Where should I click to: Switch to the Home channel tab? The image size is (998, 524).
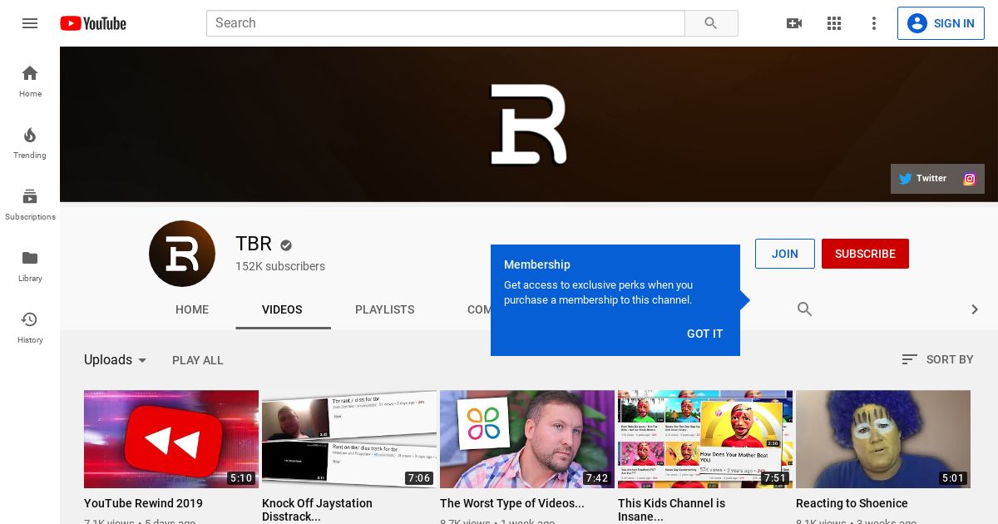(192, 309)
